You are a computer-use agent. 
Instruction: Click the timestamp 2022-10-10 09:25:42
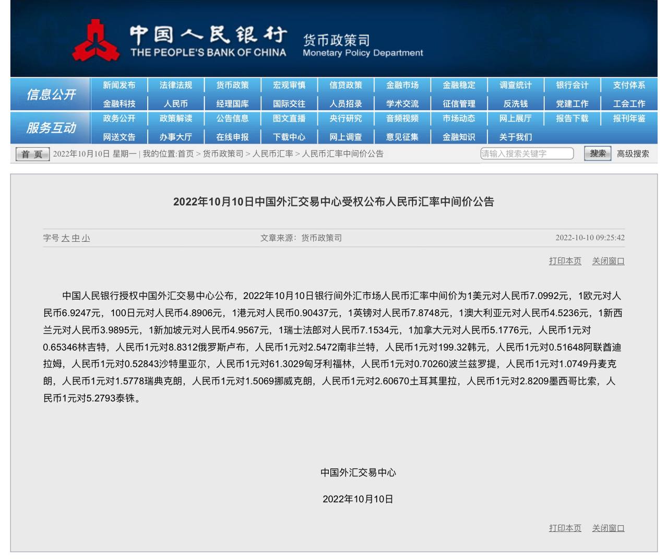[x=590, y=238]
